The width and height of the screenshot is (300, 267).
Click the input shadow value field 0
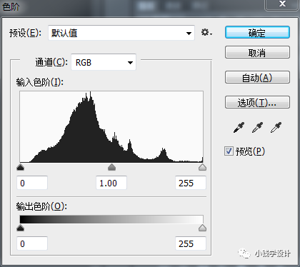coord(32,183)
